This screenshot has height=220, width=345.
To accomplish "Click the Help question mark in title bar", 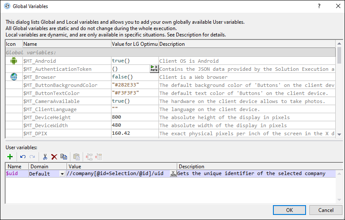I will 319,6.
